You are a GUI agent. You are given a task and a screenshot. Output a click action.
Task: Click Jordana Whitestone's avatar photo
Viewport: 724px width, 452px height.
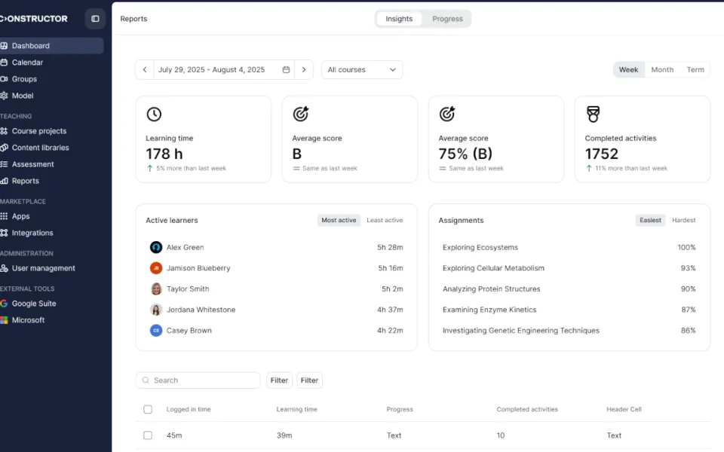(156, 310)
